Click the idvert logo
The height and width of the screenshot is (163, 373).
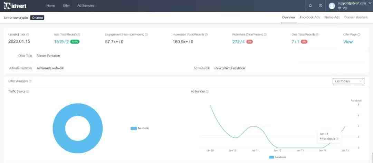coord(15,6)
